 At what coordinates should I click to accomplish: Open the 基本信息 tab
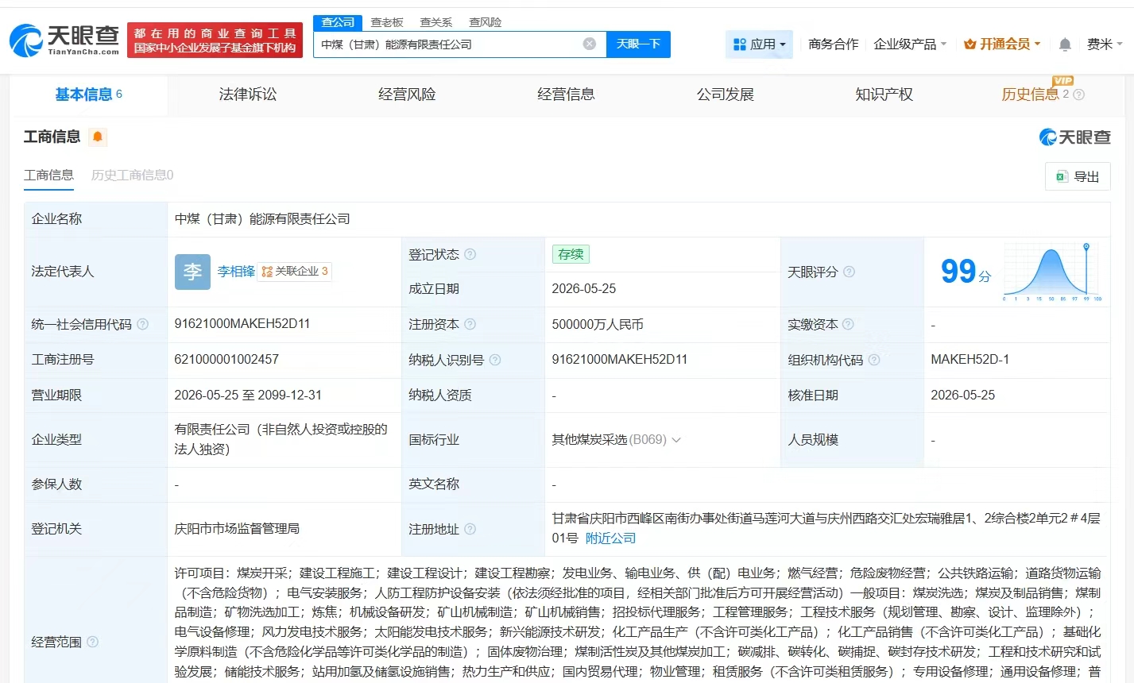coord(88,95)
